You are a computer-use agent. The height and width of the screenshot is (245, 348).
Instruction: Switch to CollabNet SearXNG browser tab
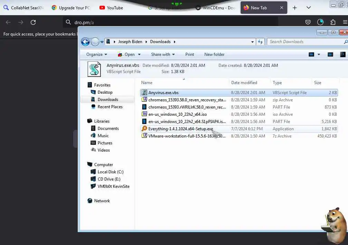point(24,8)
